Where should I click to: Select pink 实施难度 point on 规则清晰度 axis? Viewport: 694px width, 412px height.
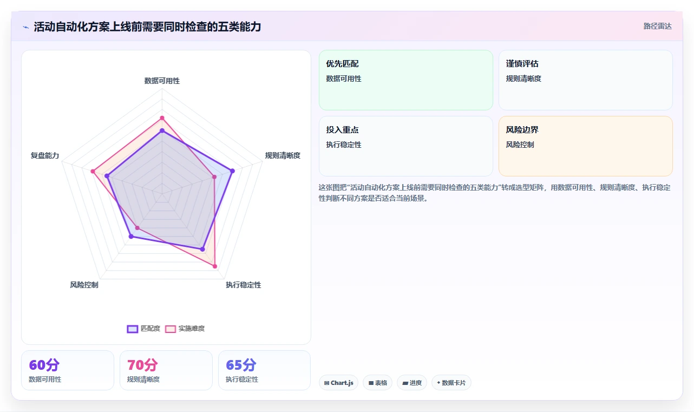point(214,177)
